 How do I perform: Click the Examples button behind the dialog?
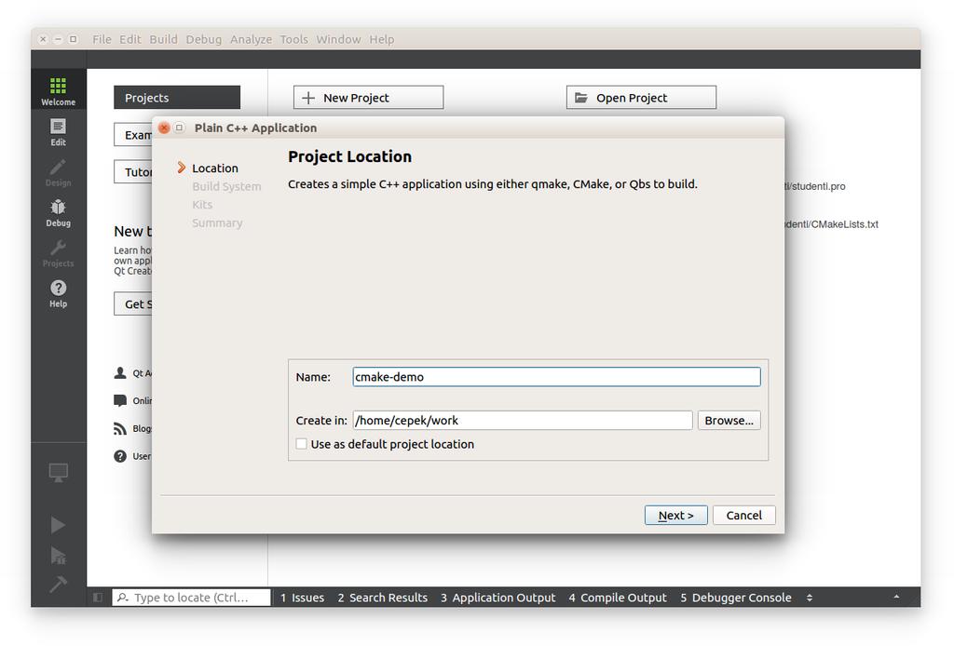tap(132, 135)
